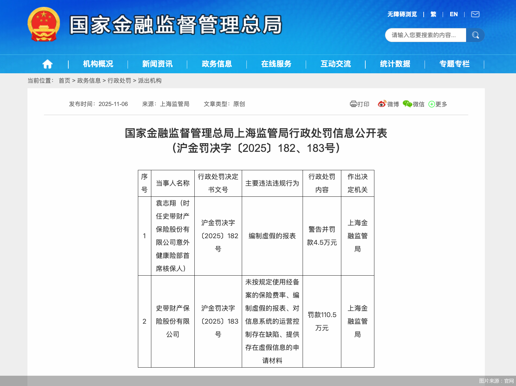Open 行政处罚 from the breadcrumb trail

point(119,81)
